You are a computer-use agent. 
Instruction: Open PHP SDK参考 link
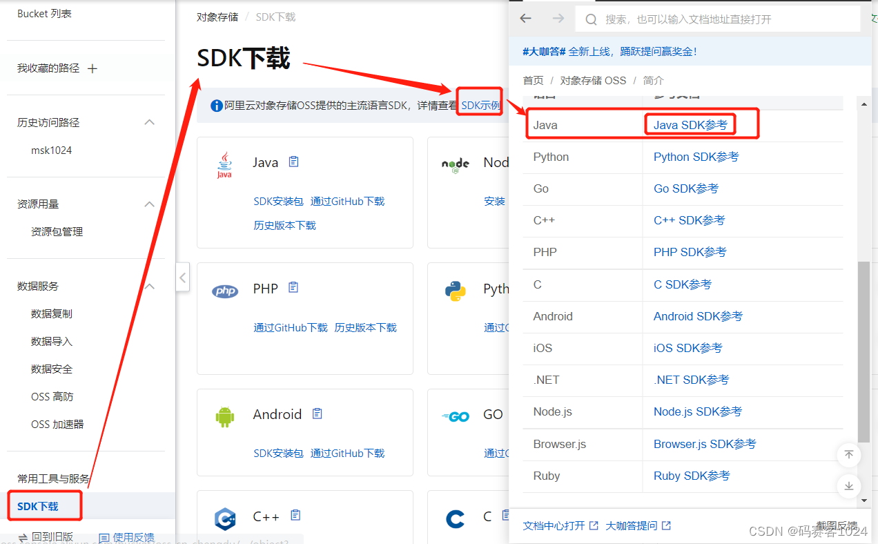pyautogui.click(x=690, y=252)
